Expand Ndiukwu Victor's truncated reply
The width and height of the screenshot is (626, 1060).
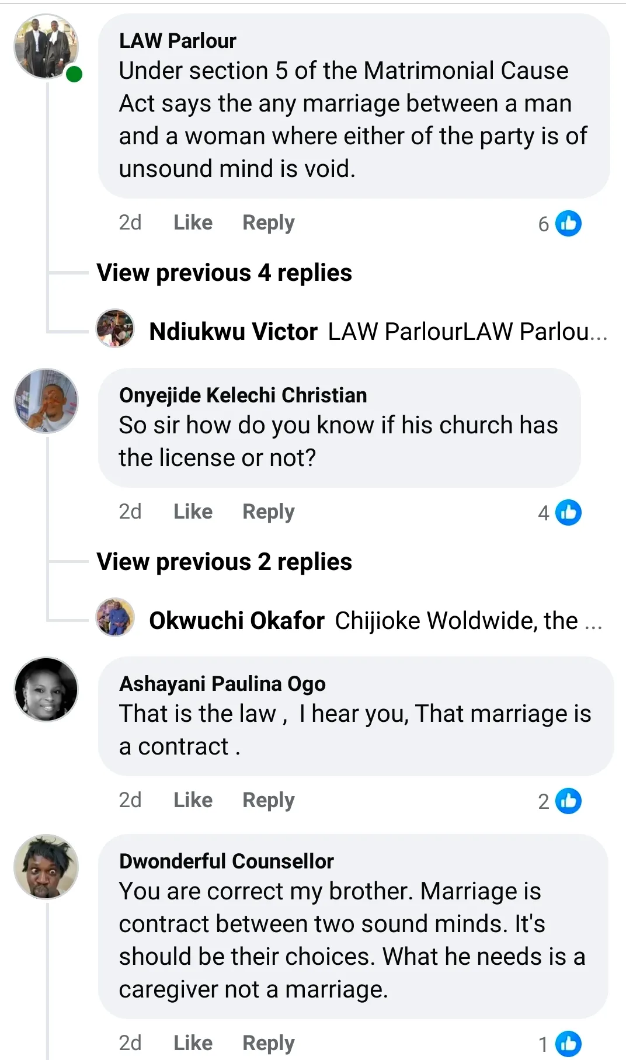(x=467, y=332)
